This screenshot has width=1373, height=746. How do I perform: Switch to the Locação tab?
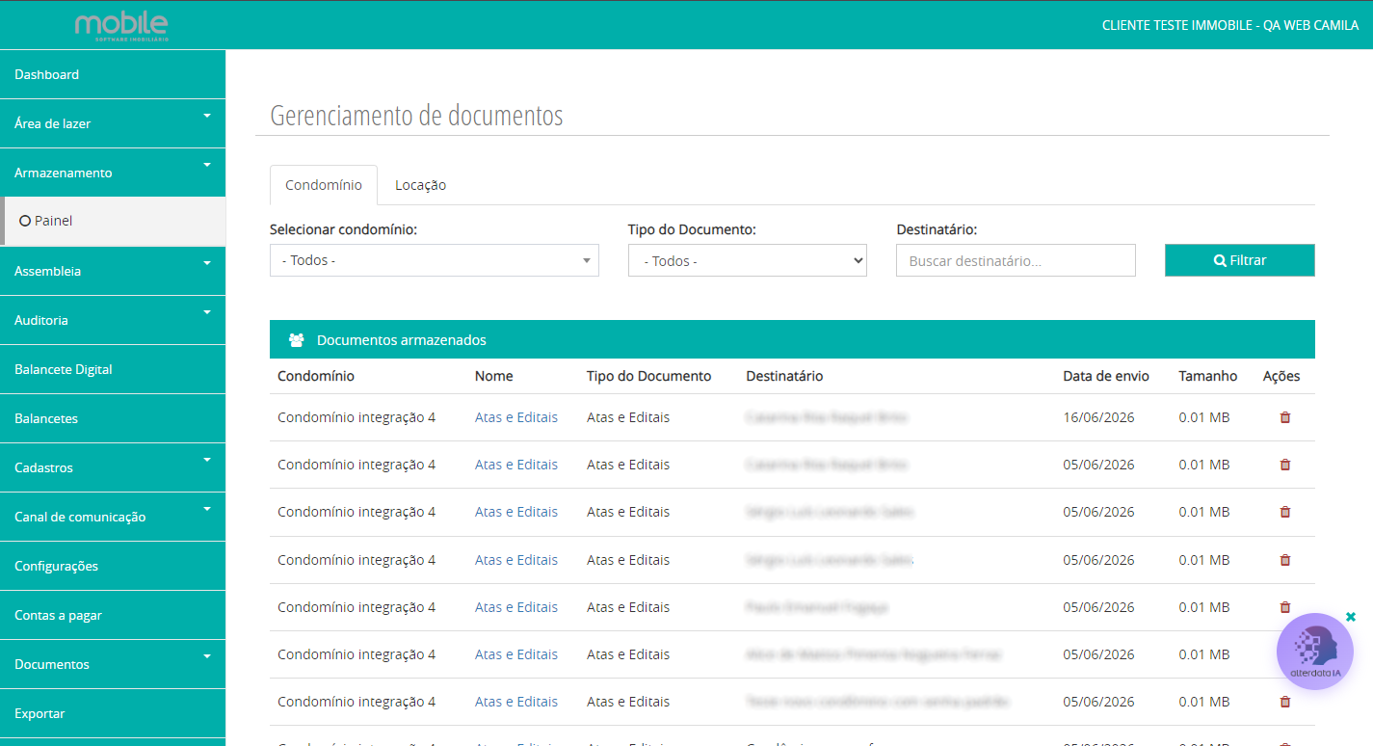420,185
